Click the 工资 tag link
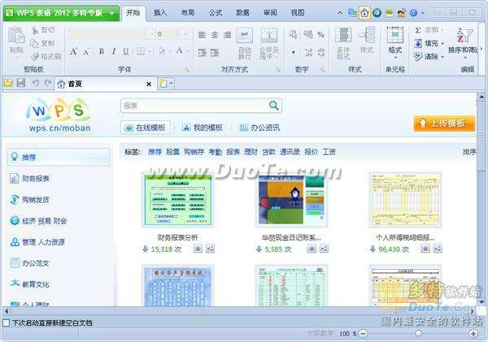488x342 pixels. (329, 152)
